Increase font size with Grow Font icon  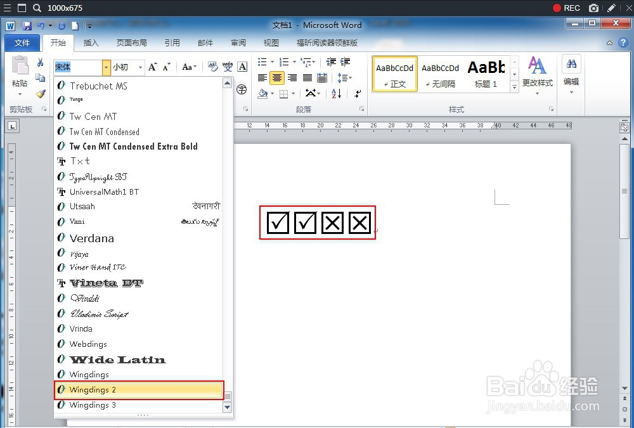coord(152,67)
